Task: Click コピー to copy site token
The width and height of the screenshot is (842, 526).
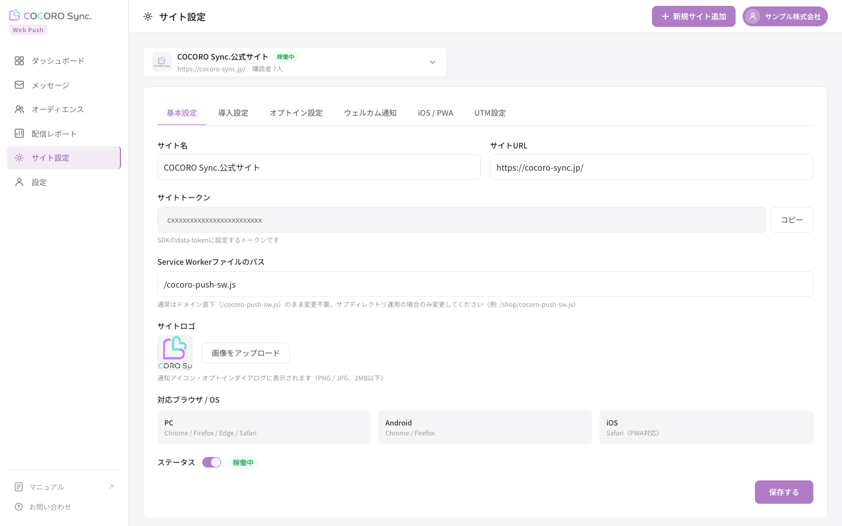Action: click(x=792, y=220)
